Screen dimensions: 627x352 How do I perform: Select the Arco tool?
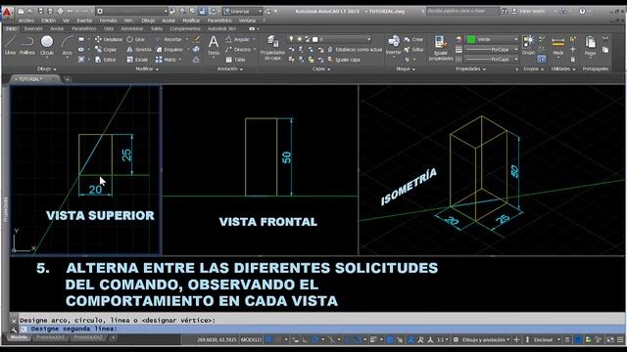pyautogui.click(x=68, y=45)
